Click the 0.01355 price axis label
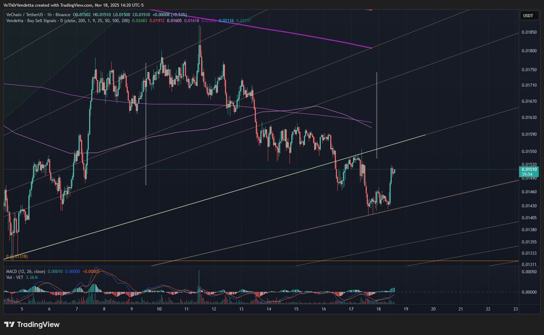Image resolution: width=544 pixels, height=335 pixels. coord(529,242)
